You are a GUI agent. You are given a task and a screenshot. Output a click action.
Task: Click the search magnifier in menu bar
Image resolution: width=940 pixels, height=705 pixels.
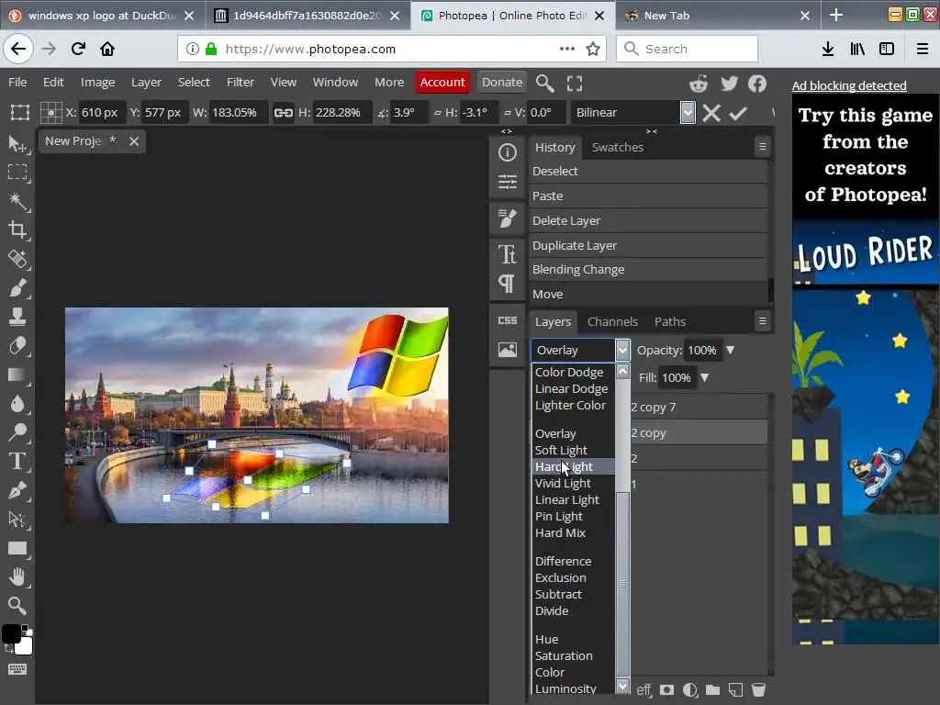tap(544, 84)
